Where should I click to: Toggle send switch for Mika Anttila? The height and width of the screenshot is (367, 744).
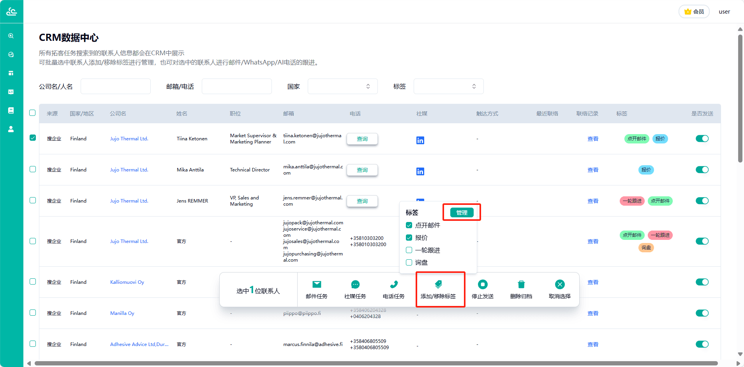coord(702,170)
